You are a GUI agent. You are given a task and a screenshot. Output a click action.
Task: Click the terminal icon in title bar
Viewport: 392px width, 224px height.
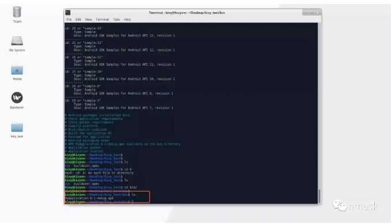tap(68, 13)
